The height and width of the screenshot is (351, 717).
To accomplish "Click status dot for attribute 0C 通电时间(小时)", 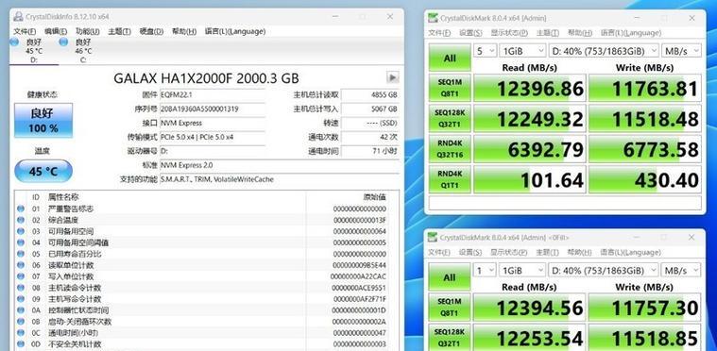I will [21, 333].
